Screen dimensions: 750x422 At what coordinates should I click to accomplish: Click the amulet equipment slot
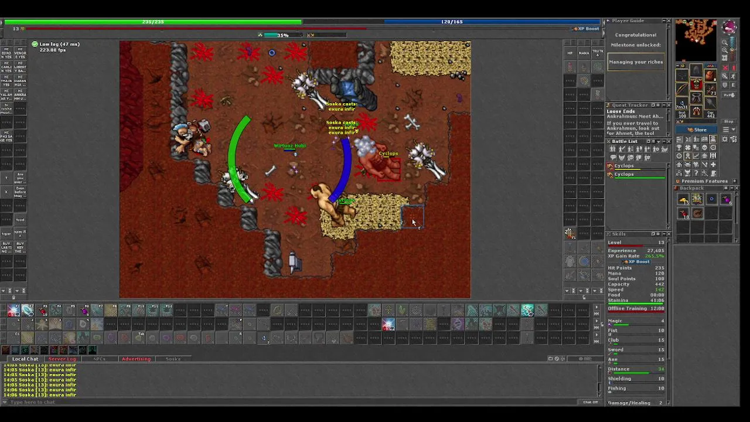[x=682, y=75]
